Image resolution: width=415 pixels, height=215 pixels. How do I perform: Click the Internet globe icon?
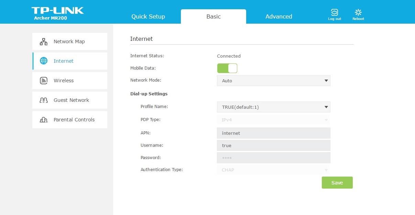coord(44,61)
